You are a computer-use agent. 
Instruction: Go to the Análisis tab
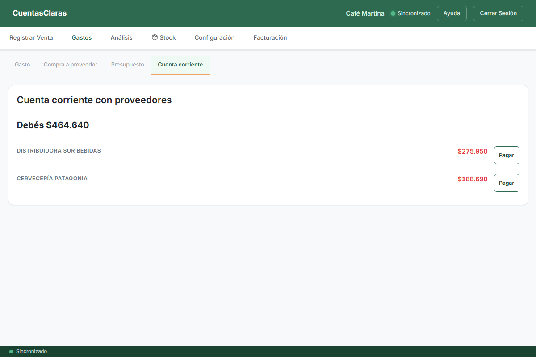click(121, 38)
